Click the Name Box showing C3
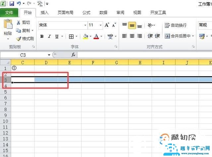 (x=23, y=55)
